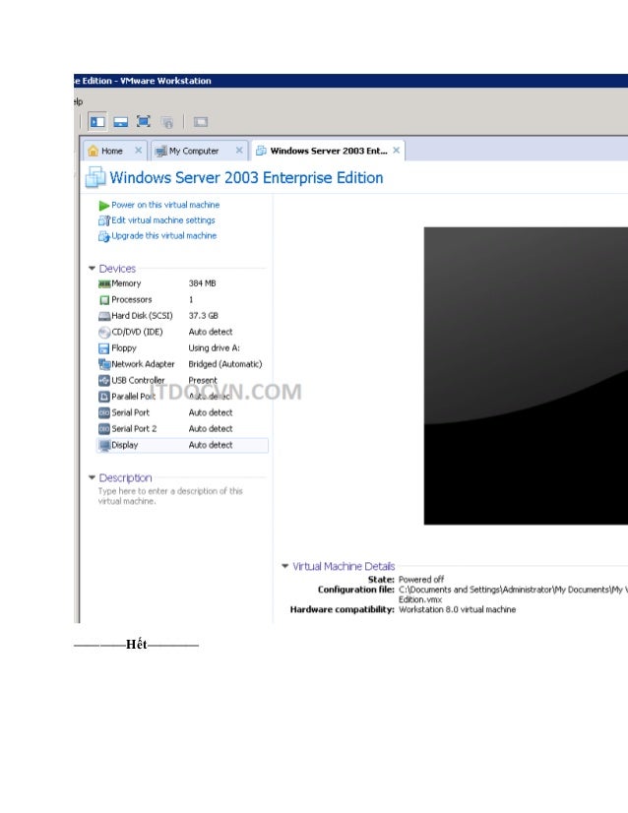The height and width of the screenshot is (813, 628).
Task: Click the Hard Disk (SCSI) icon
Action: click(104, 316)
